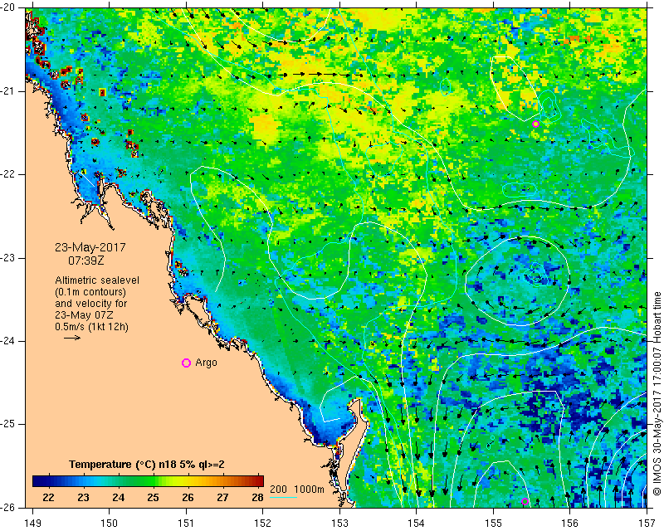
Task: Click the "1000m" isobath legend label
Action: 309,490
